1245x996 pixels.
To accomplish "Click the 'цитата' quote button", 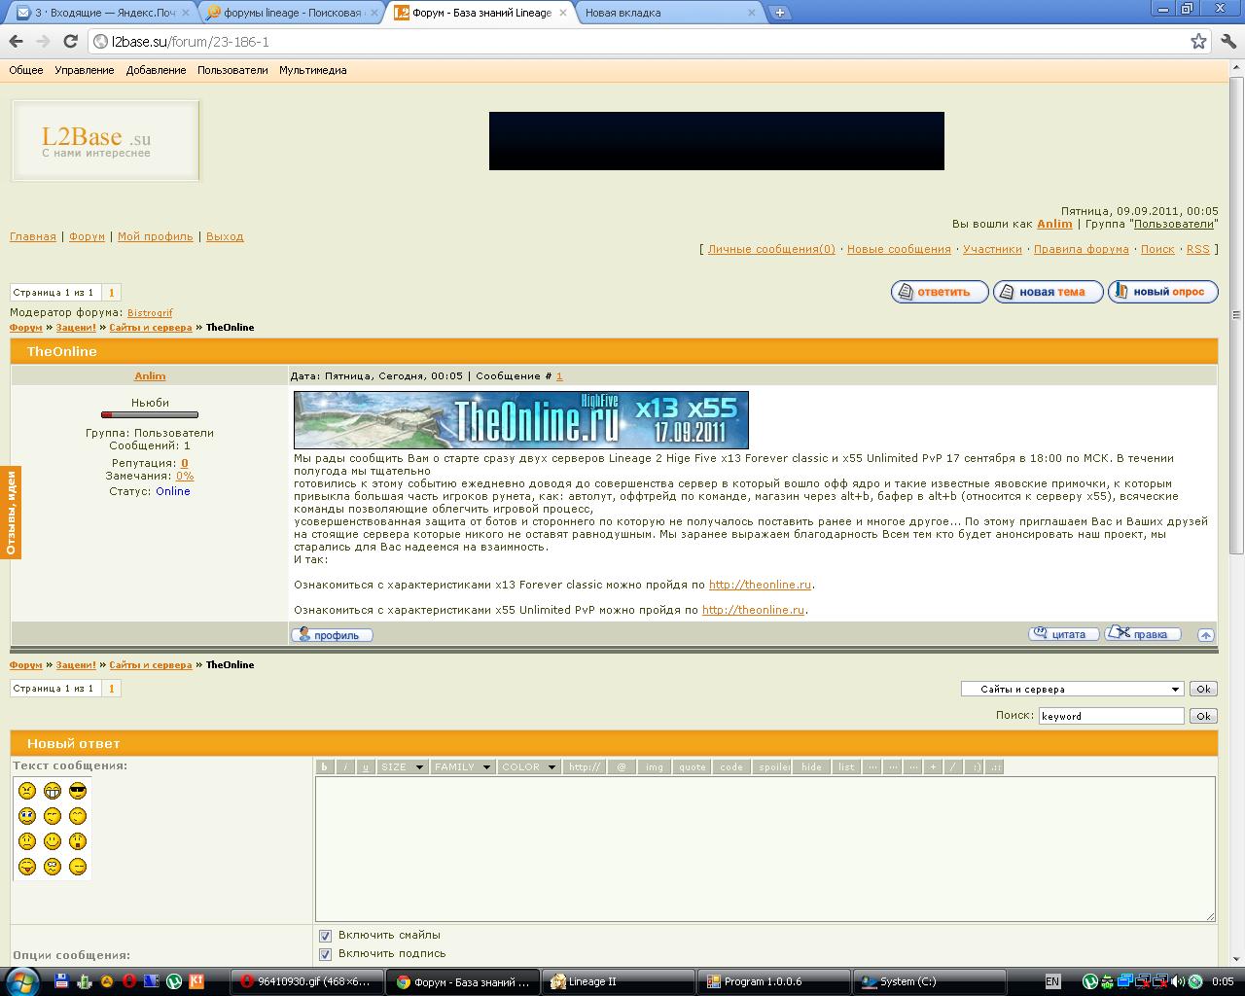I will (x=1064, y=634).
